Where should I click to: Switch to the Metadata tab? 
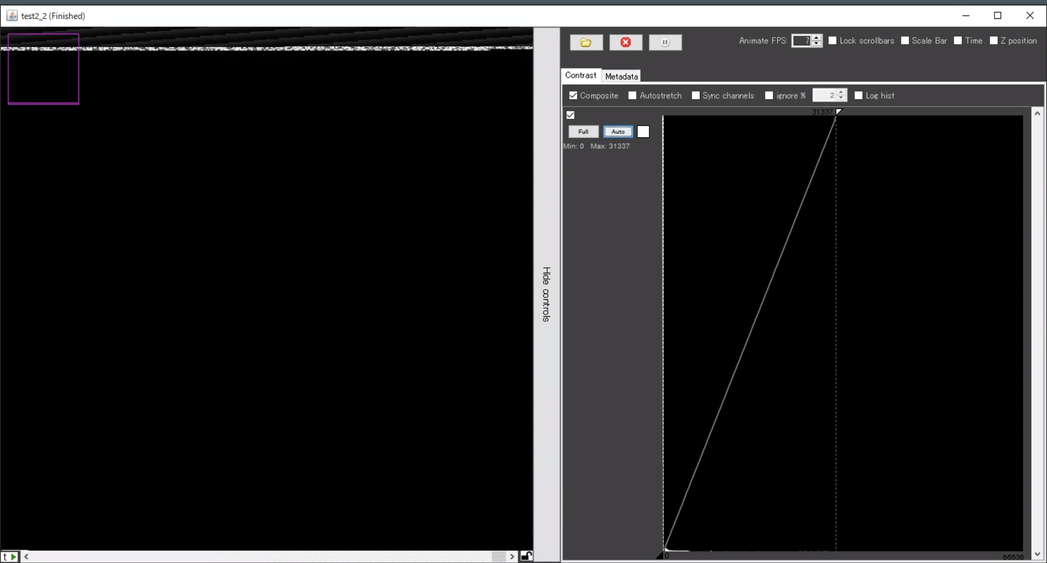pyautogui.click(x=621, y=76)
